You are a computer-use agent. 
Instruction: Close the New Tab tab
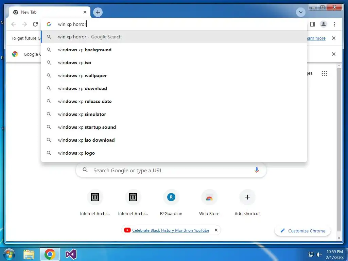tap(85, 12)
